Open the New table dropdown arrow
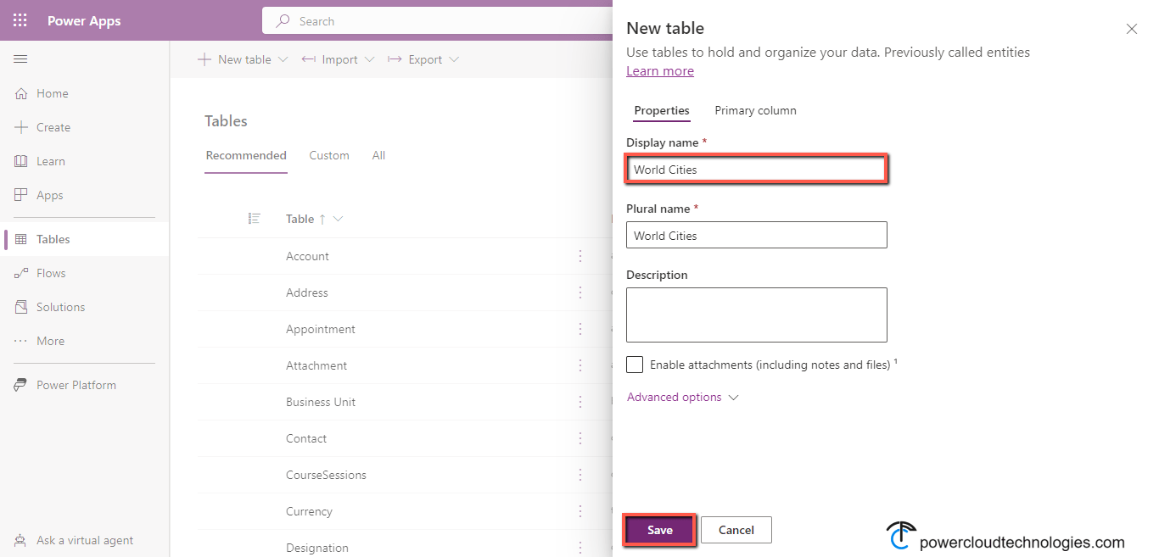The width and height of the screenshot is (1159, 557). tap(283, 59)
